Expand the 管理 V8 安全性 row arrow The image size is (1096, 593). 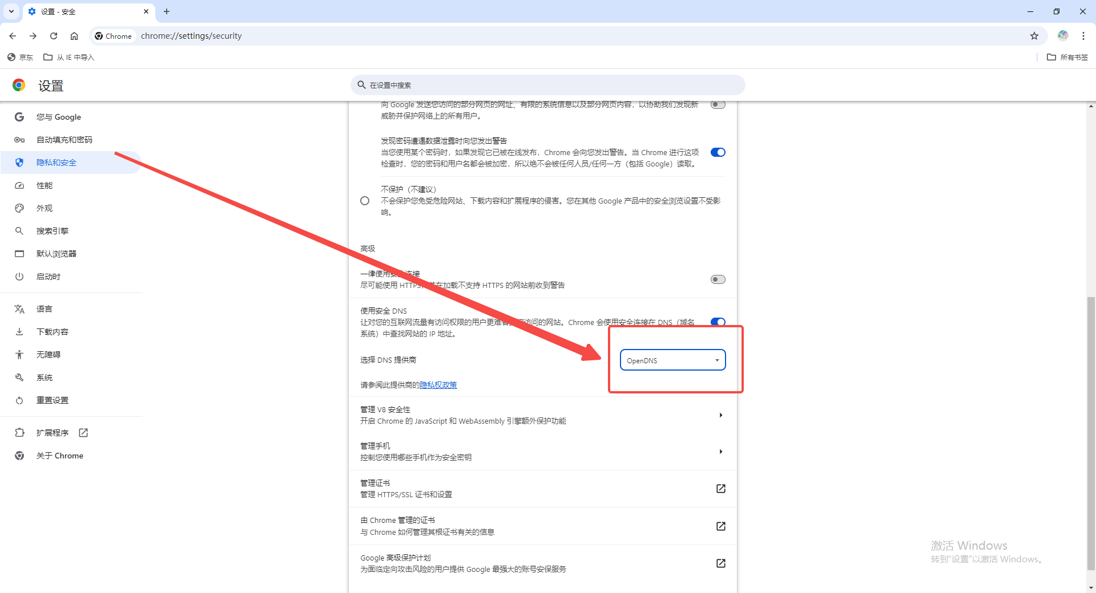[x=721, y=415]
